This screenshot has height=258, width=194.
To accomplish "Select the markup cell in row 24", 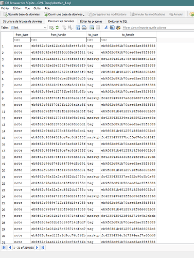I will 93,196.
